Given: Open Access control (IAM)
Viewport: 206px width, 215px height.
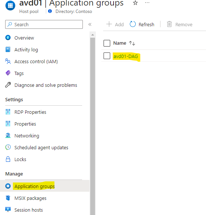Looking at the screenshot, I should [x=36, y=62].
